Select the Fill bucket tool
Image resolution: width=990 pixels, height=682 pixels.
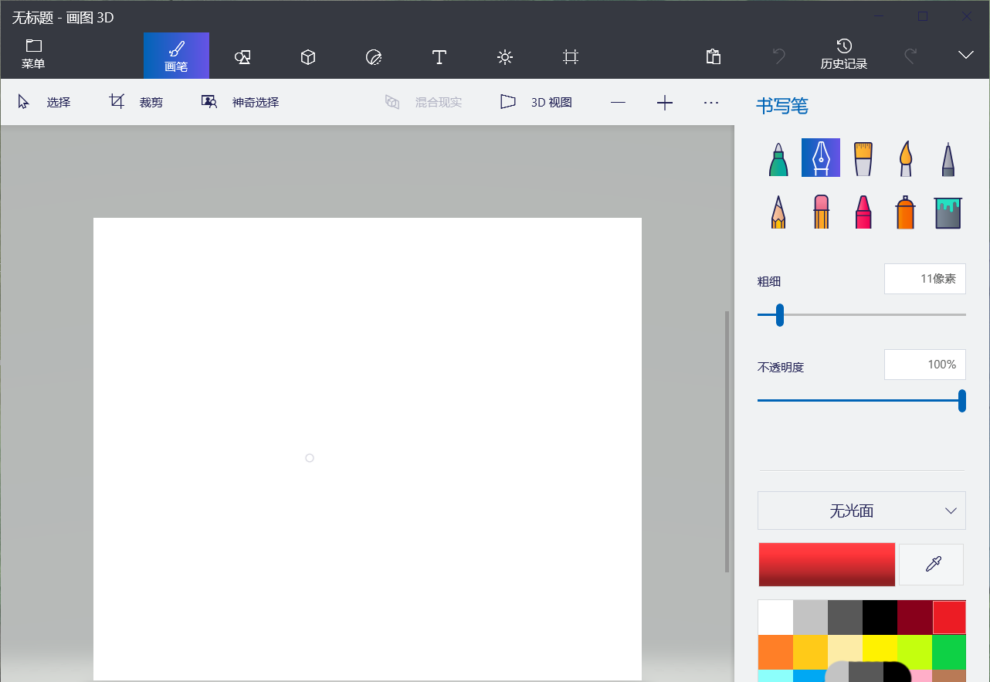tap(948, 212)
